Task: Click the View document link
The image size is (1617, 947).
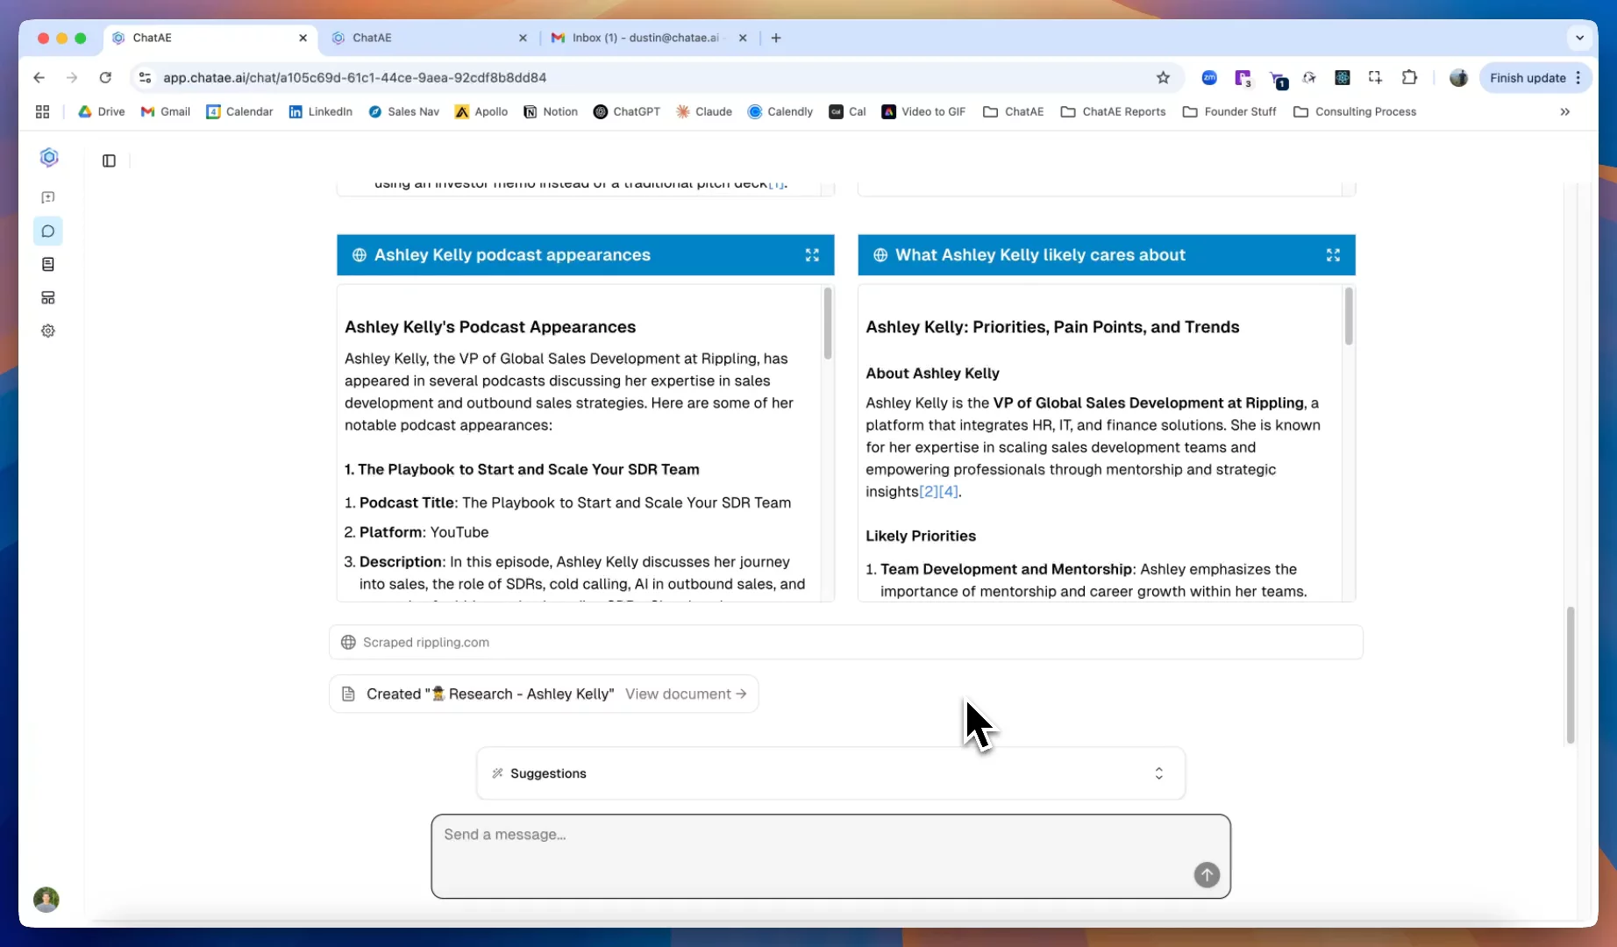Action: [x=685, y=694]
